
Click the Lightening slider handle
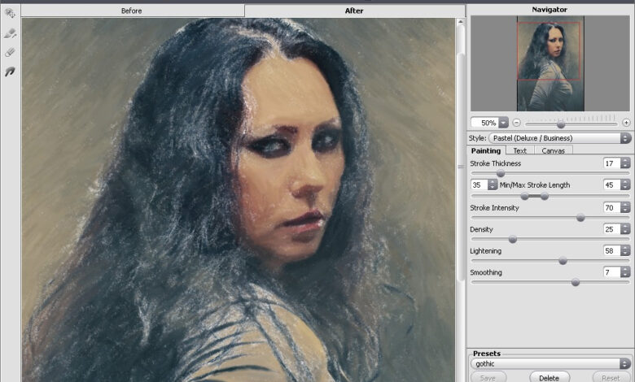tap(563, 261)
